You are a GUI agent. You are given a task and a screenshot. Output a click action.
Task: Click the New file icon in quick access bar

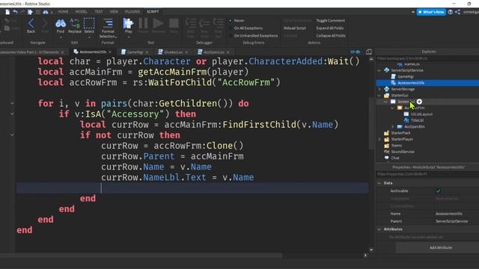(7, 12)
